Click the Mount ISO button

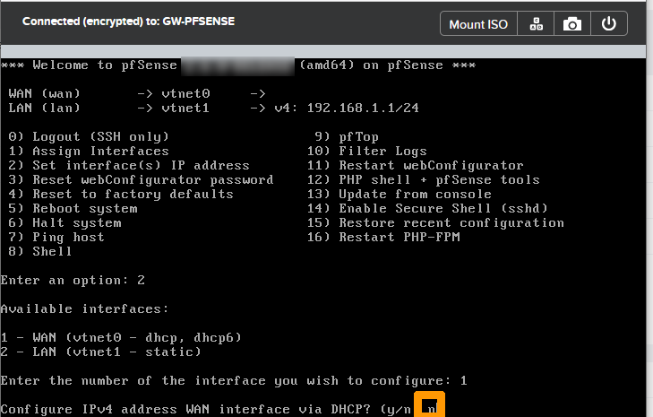[x=478, y=24]
